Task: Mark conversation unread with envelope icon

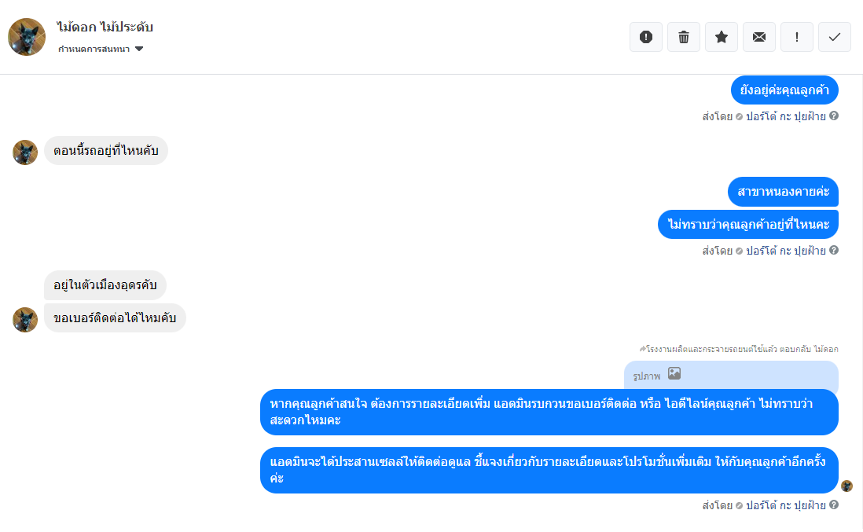Action: click(759, 37)
